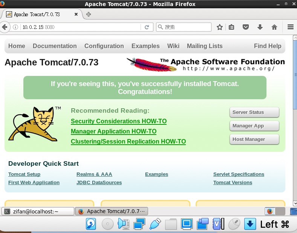Click the Server Status button
This screenshot has height=233, width=297.
coord(254,112)
